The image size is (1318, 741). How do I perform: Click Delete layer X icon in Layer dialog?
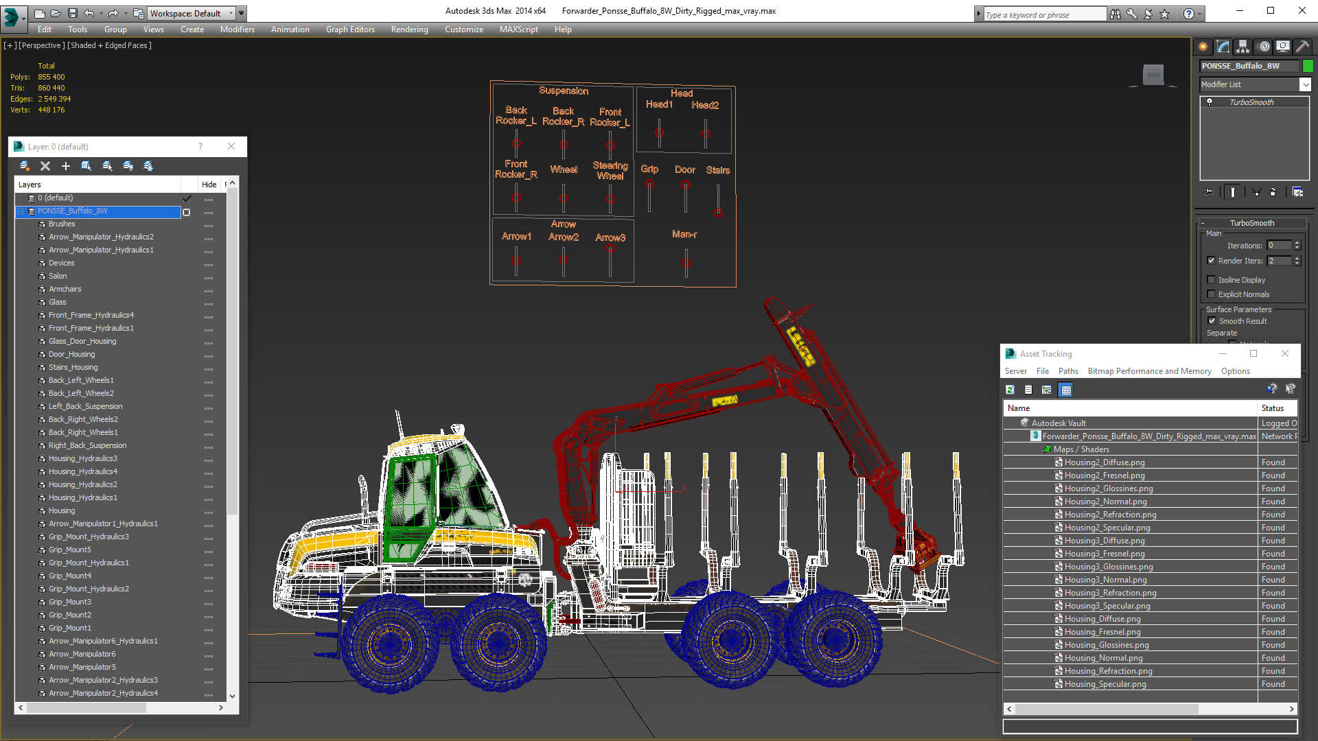tap(45, 166)
